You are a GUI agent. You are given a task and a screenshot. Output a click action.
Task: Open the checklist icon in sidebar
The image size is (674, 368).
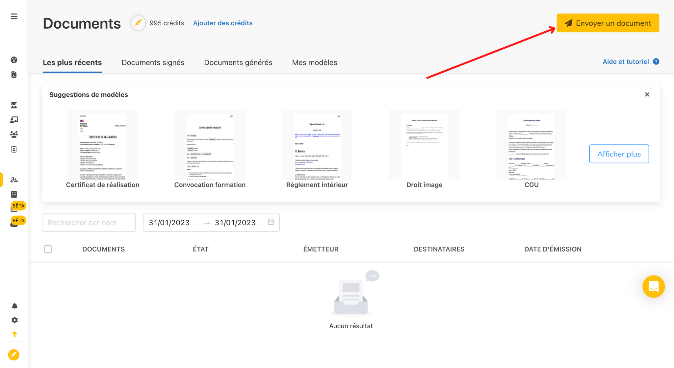[14, 194]
